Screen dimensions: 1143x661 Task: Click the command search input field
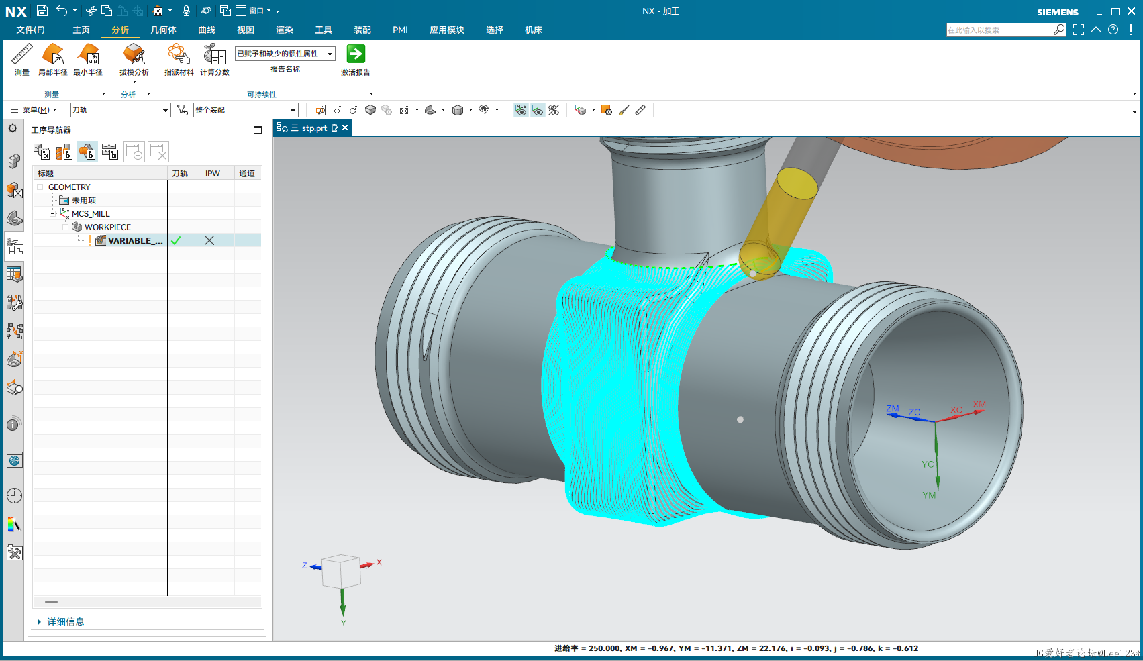coord(1000,30)
